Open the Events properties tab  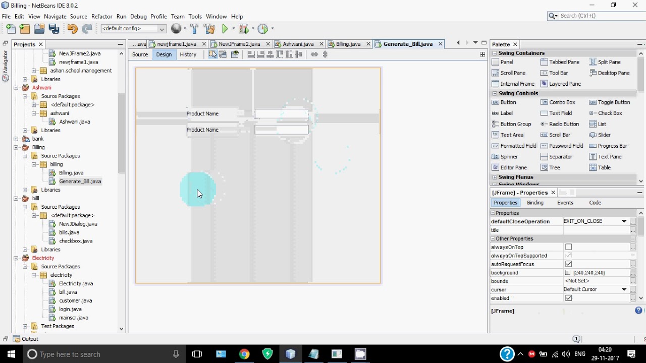(565, 203)
